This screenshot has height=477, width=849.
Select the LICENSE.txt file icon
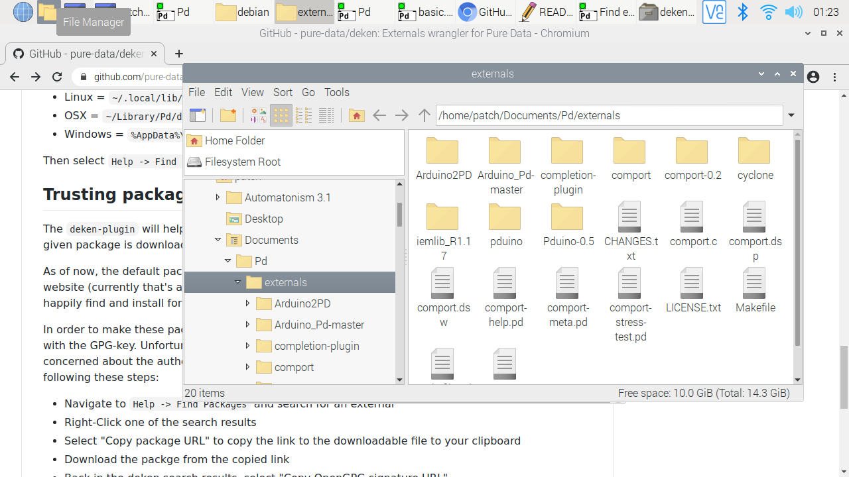pos(692,283)
